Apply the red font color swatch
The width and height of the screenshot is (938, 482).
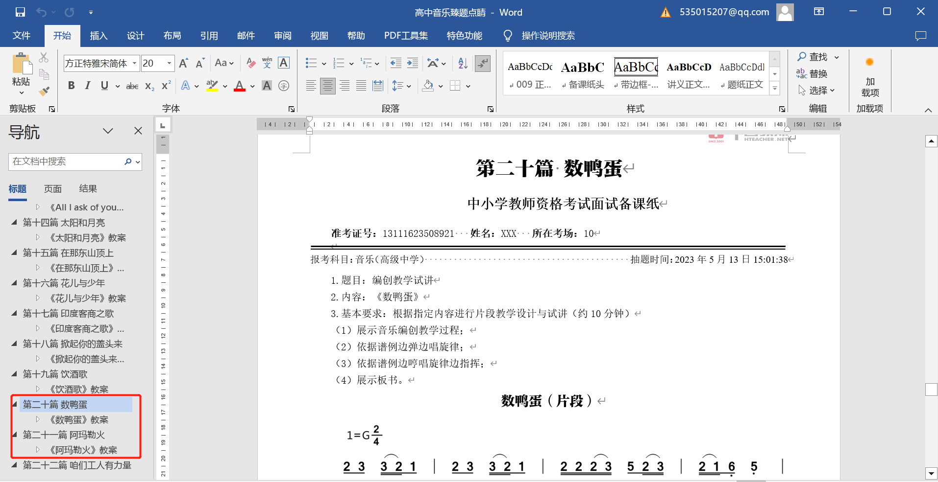point(240,86)
